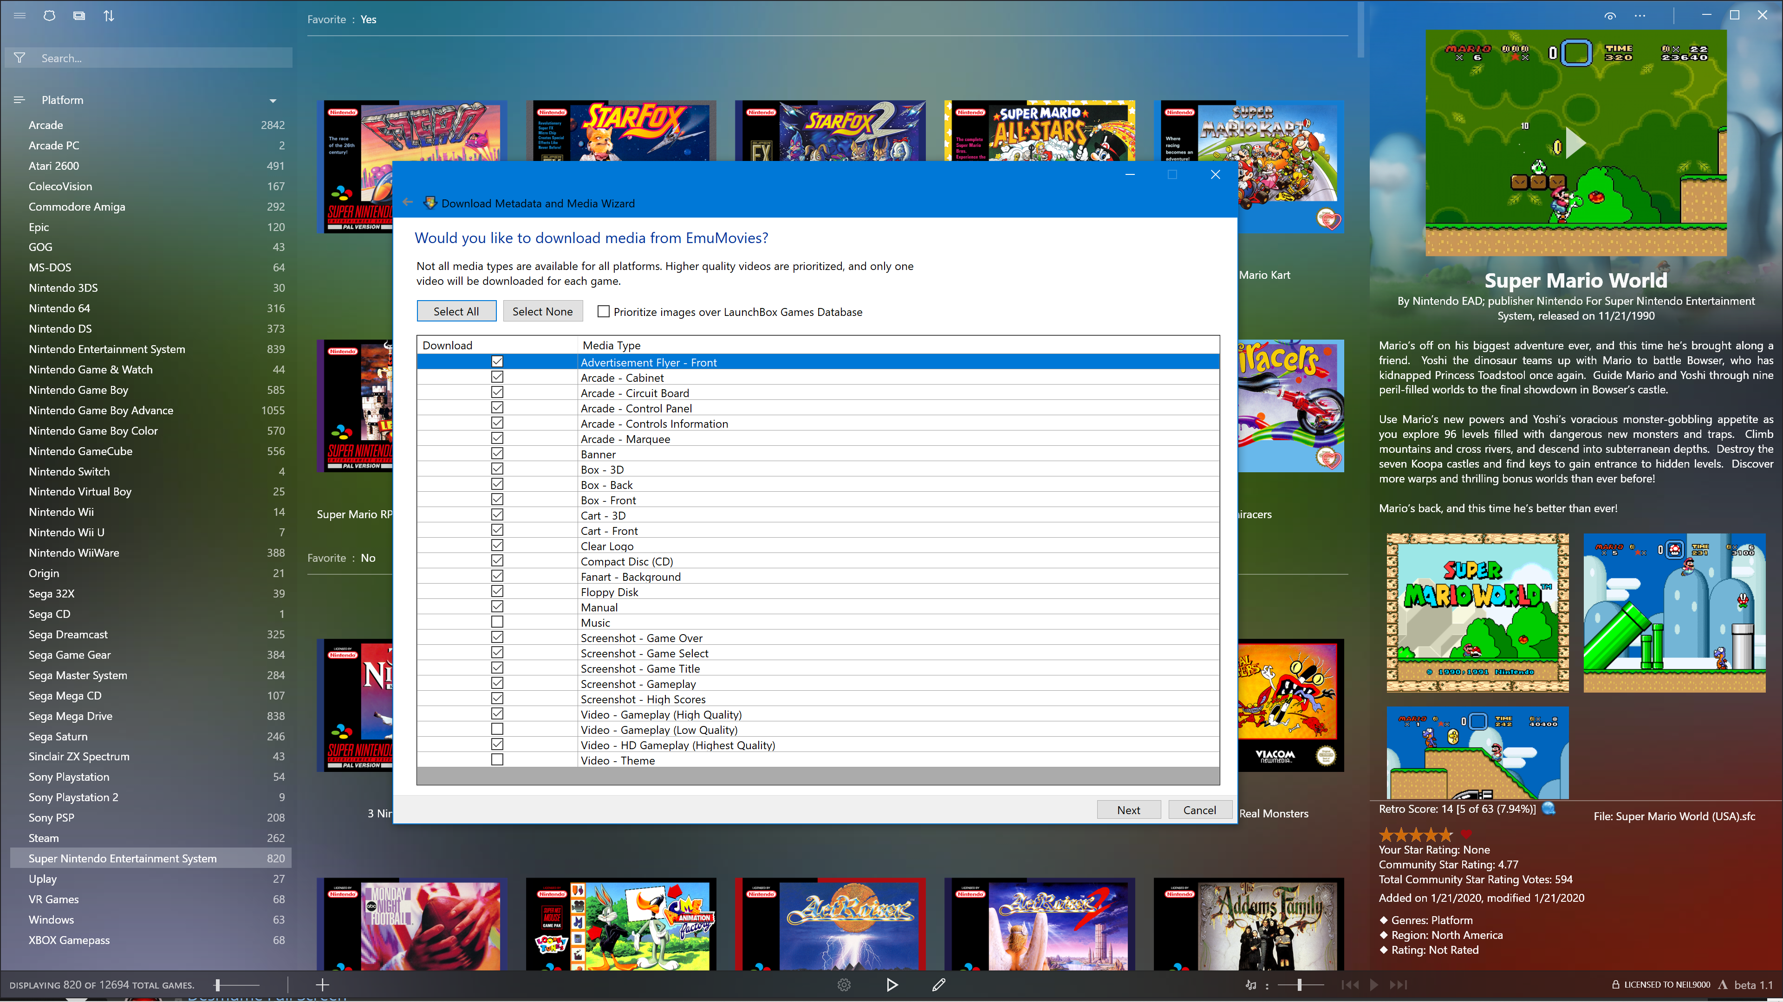Image resolution: width=1783 pixels, height=1002 pixels.
Task: Uncheck Box - 3D download checkbox
Action: click(497, 469)
